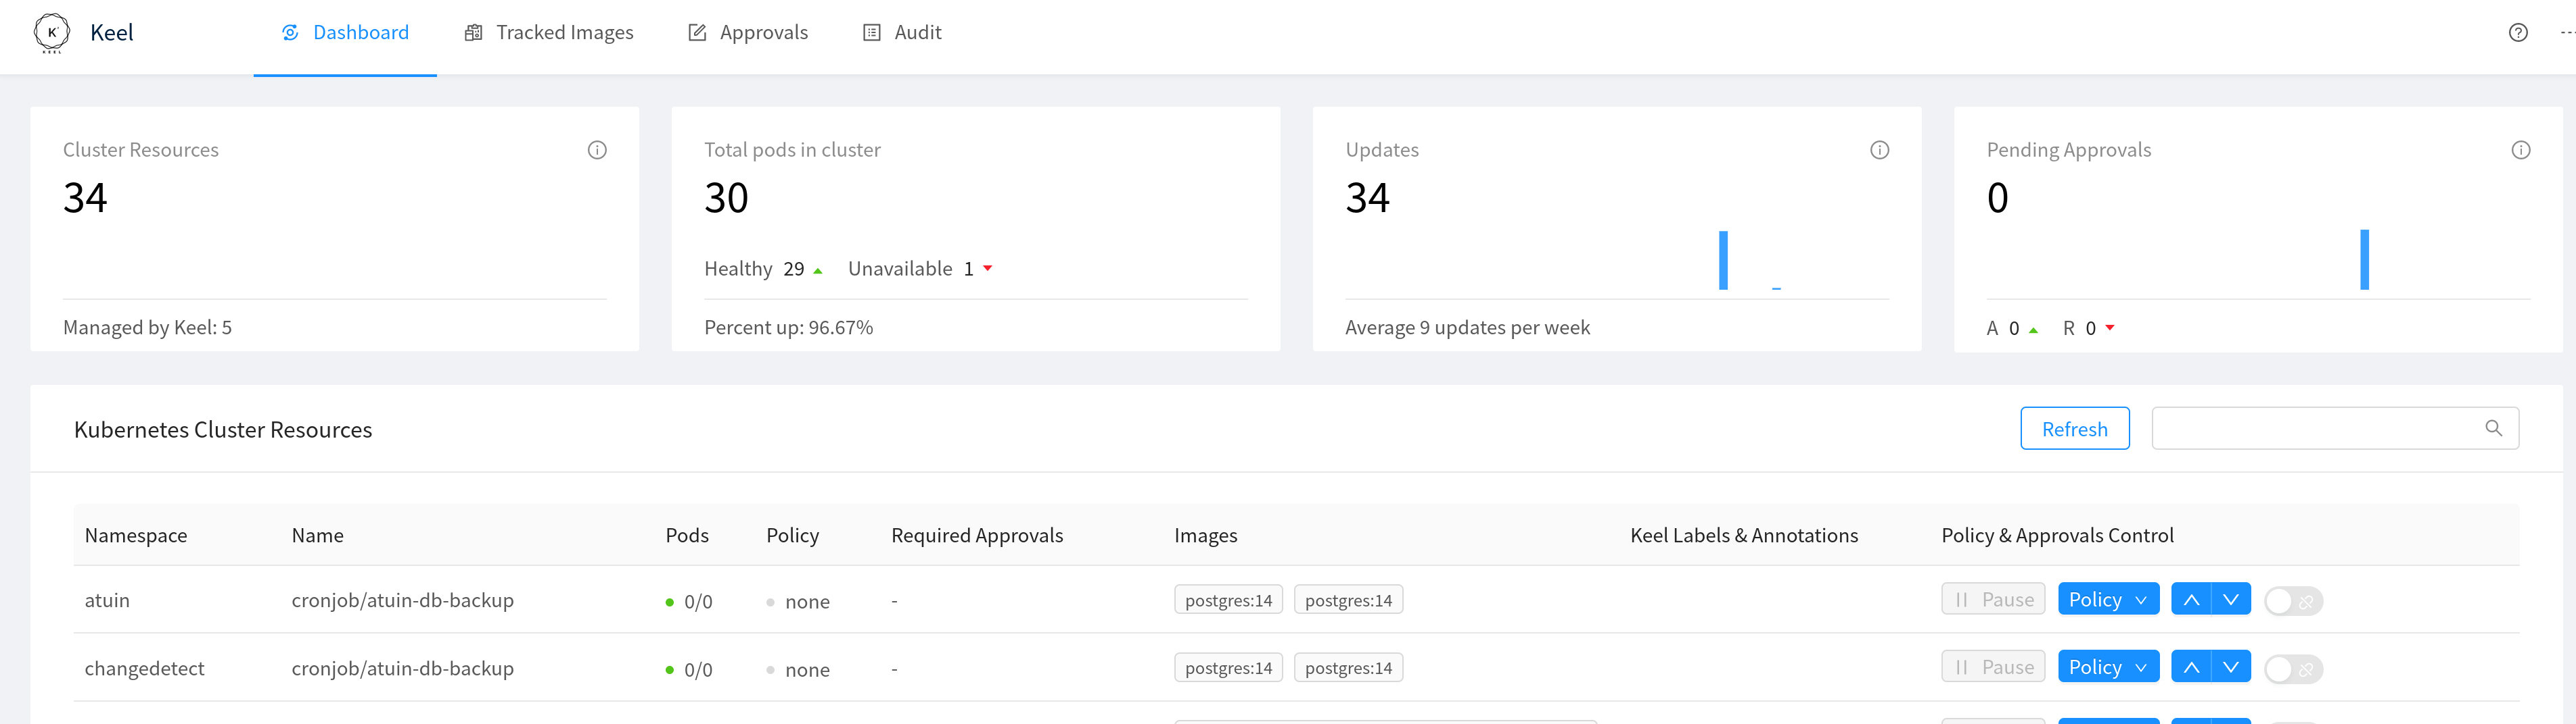
Task: Decrease approvals with down arrow for atuin row
Action: (x=2231, y=599)
